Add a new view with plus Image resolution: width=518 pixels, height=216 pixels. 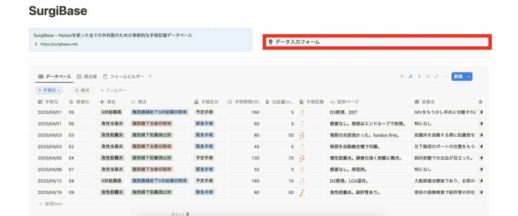tap(150, 76)
